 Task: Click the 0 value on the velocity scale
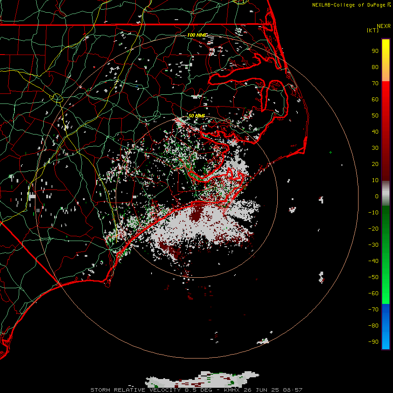coord(377,196)
